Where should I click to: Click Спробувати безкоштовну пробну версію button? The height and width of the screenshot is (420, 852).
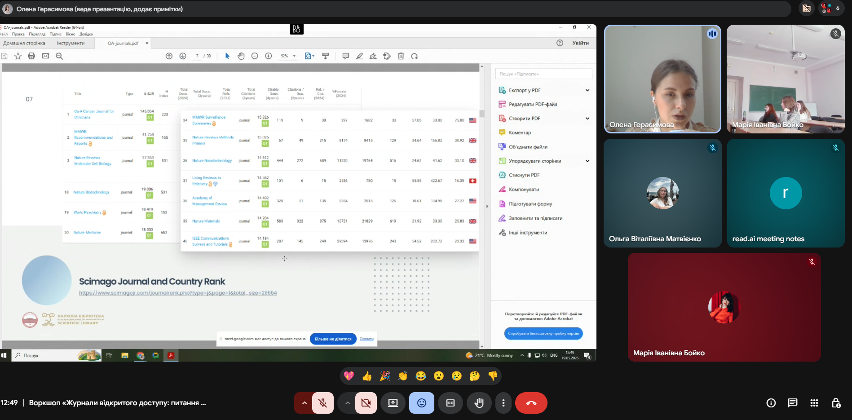pos(543,333)
